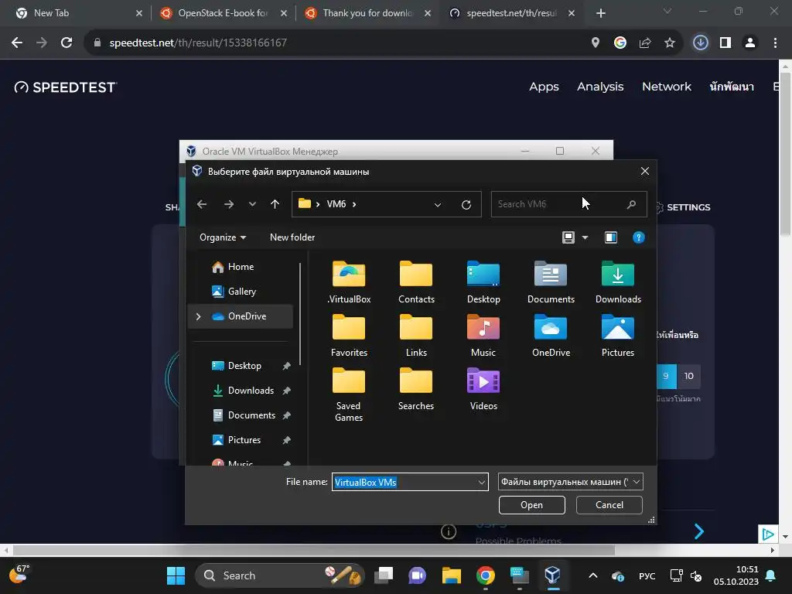Click the search magnifier in file dialog
Screen dimensions: 792x594
click(x=631, y=204)
